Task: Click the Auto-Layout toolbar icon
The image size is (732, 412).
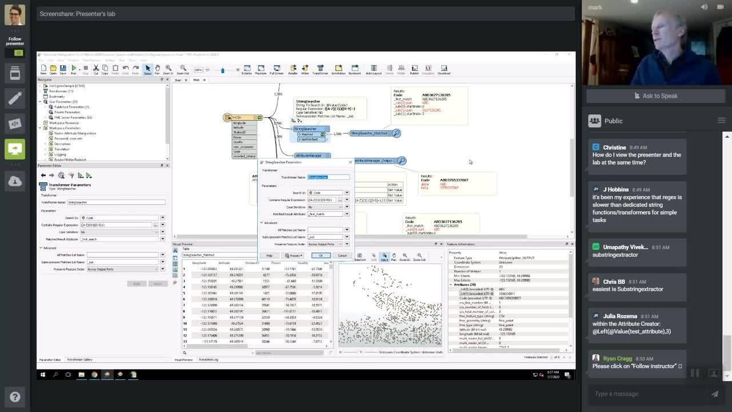Action: (373, 69)
